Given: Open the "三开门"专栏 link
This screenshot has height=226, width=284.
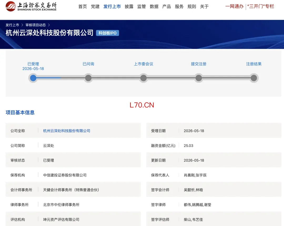Looking at the screenshot, I should pos(261,6).
